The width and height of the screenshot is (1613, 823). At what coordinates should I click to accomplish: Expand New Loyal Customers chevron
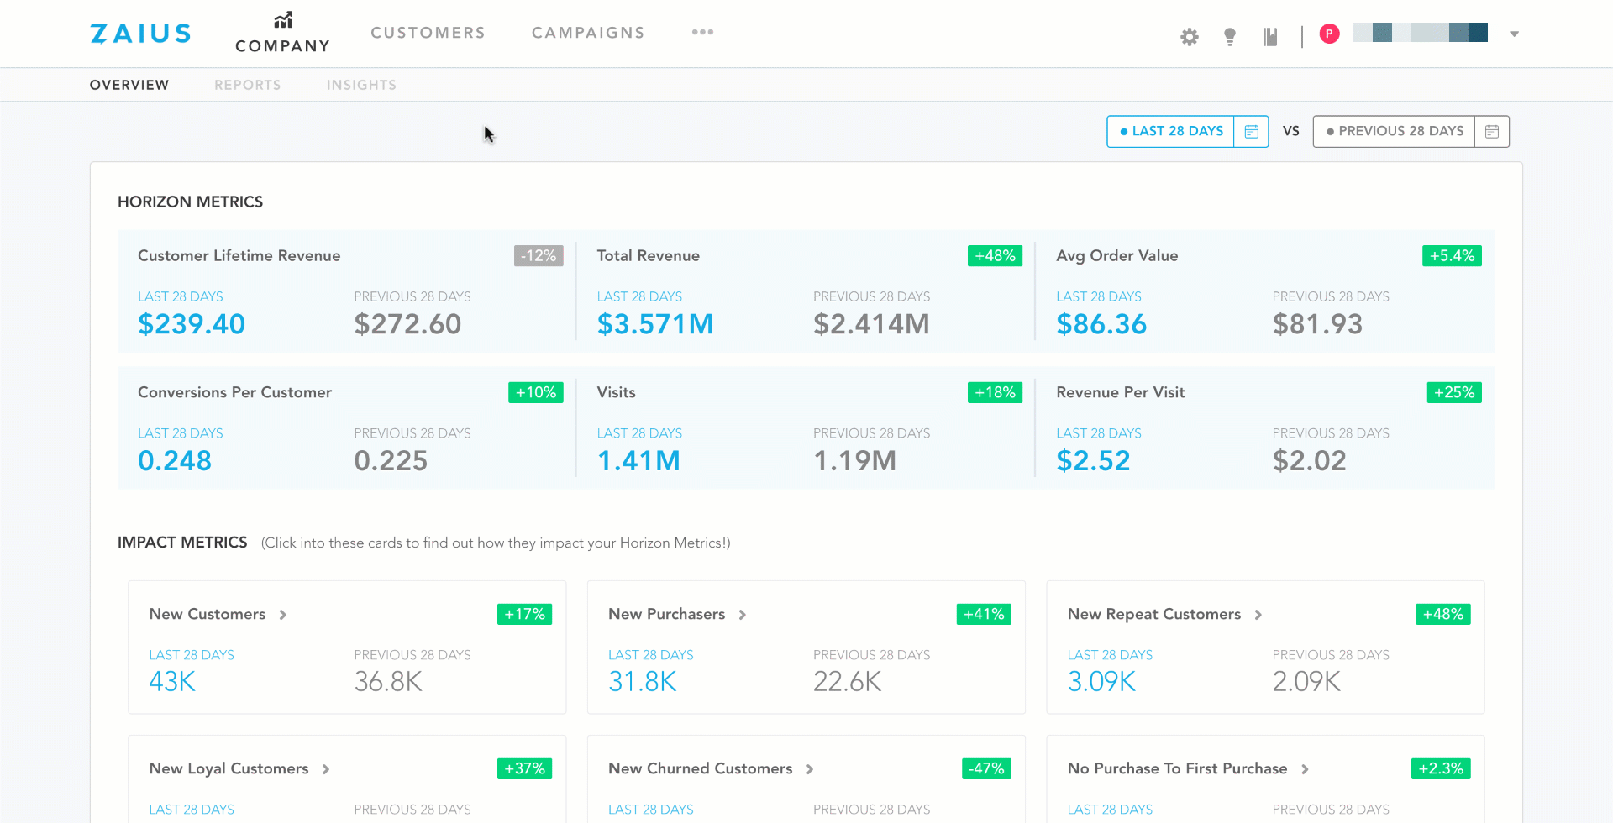326,769
